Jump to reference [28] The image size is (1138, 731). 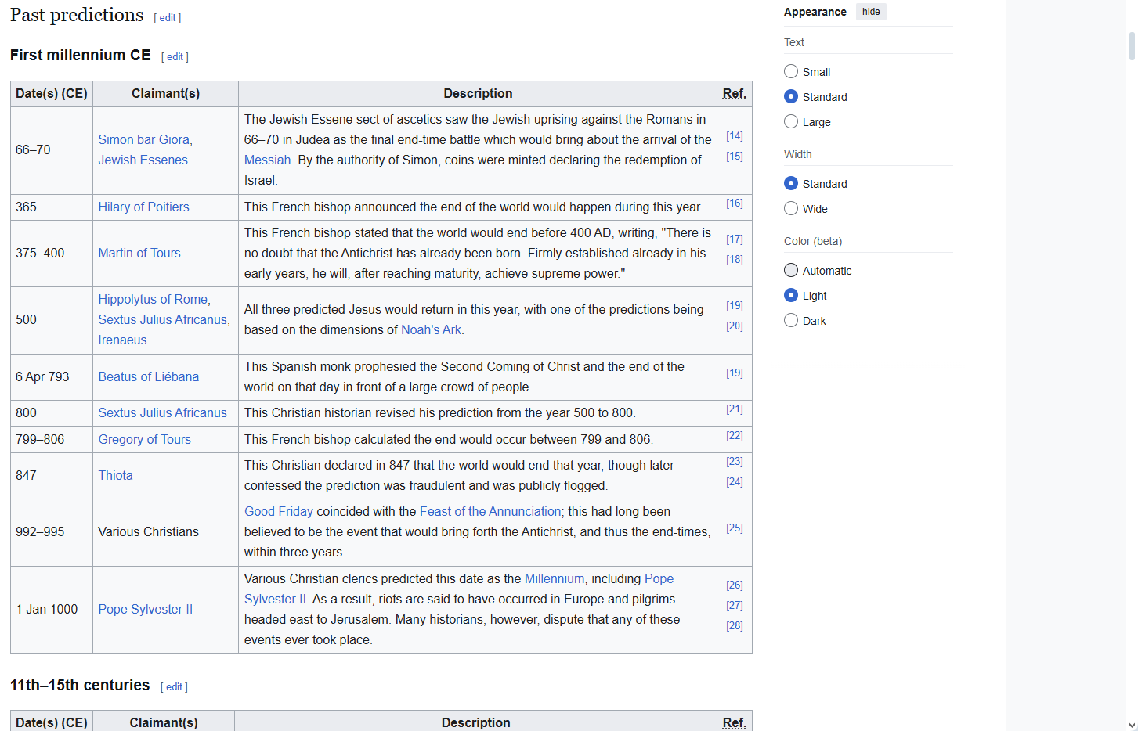click(735, 625)
